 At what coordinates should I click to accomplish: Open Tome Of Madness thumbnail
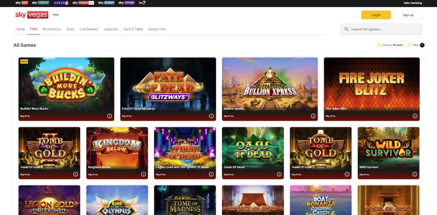coord(185,200)
